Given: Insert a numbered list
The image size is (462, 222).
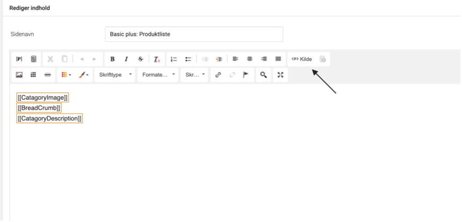Looking at the screenshot, I should [x=174, y=59].
